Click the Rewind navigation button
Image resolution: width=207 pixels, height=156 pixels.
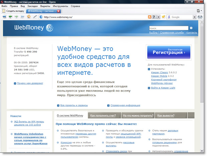(x=4, y=17)
